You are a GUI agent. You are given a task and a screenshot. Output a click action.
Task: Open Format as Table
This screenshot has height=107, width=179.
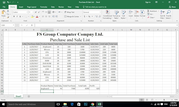click(x=116, y=14)
